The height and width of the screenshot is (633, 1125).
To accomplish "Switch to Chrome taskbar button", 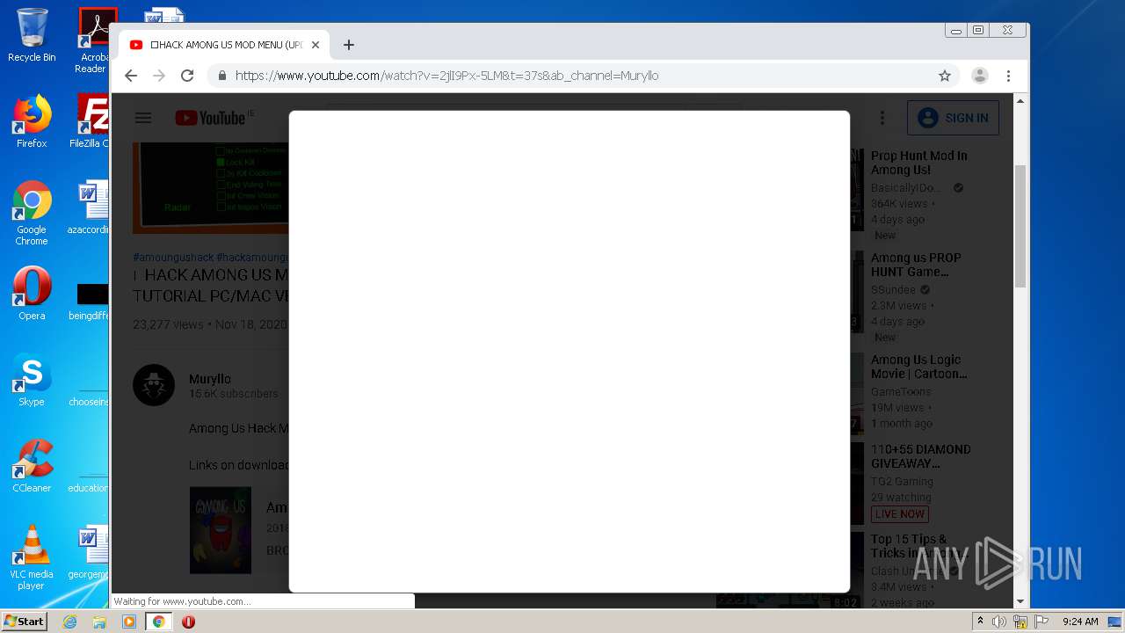I will [x=158, y=622].
